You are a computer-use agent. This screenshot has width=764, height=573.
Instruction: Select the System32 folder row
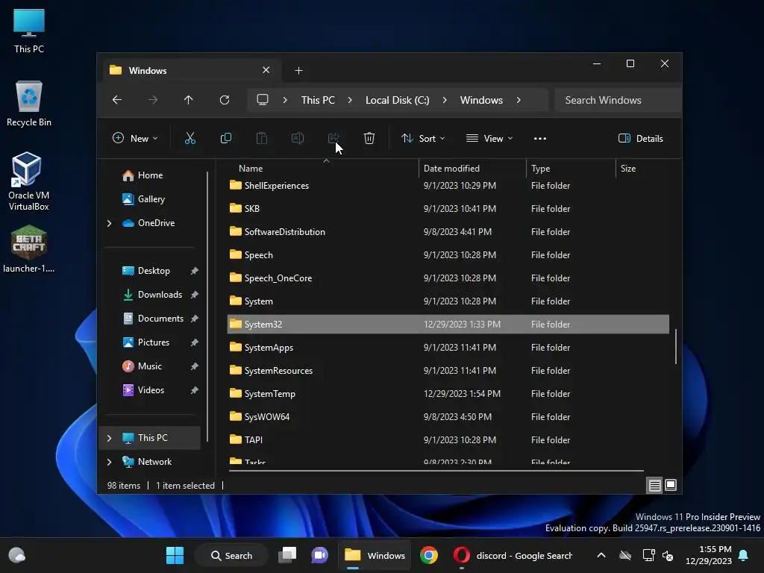coord(448,325)
